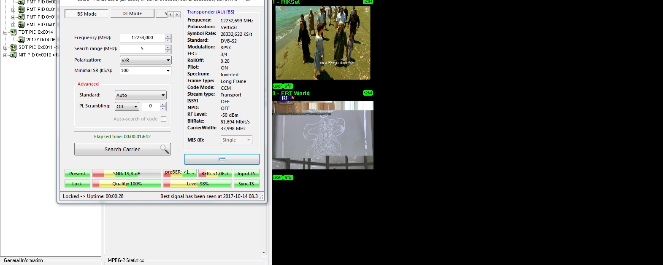Increase the Frequency (MHz) value with up arrow
This screenshot has width=663, height=265.
coord(168,36)
